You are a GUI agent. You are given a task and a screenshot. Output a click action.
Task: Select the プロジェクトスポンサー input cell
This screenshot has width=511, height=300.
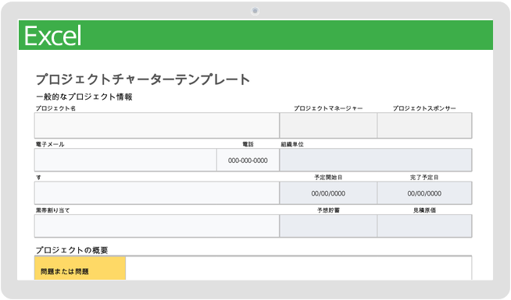(424, 125)
